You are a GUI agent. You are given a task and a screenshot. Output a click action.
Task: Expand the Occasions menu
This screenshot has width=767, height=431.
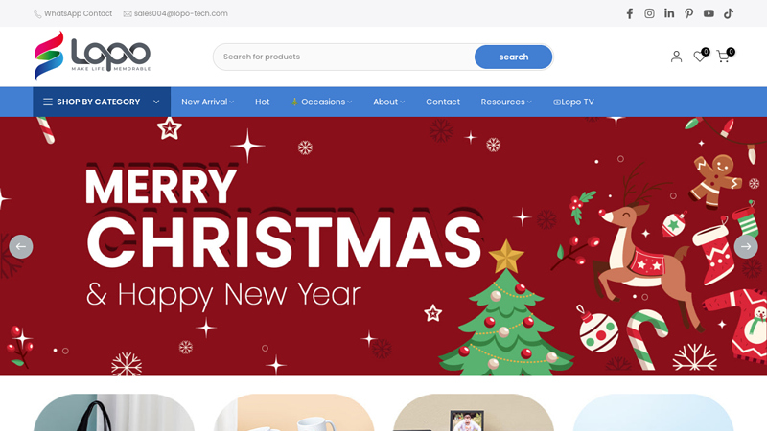[322, 102]
